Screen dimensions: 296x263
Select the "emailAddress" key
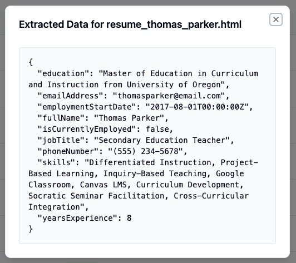pyautogui.click(x=70, y=96)
